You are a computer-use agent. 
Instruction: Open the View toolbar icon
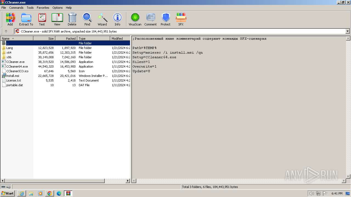click(57, 19)
